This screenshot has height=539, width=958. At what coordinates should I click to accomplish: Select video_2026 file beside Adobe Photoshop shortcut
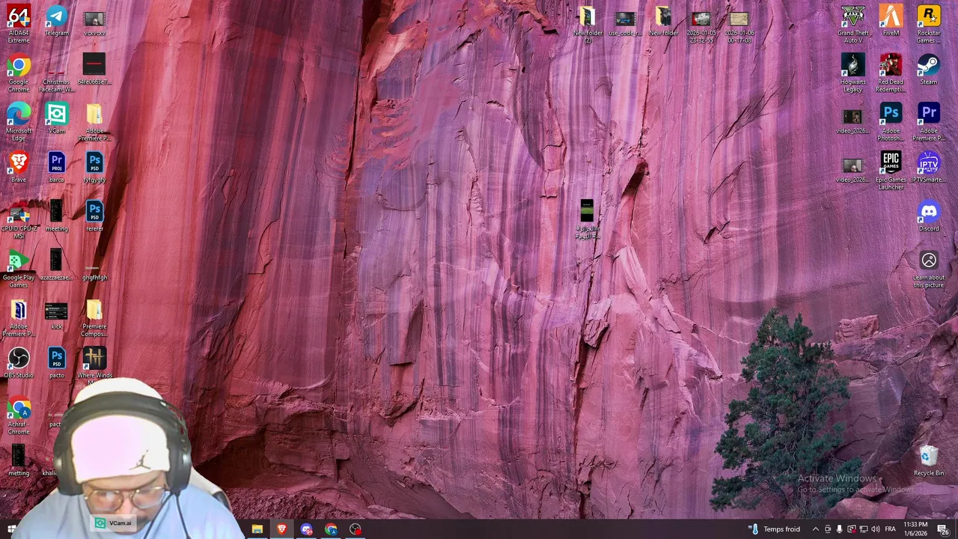click(853, 121)
